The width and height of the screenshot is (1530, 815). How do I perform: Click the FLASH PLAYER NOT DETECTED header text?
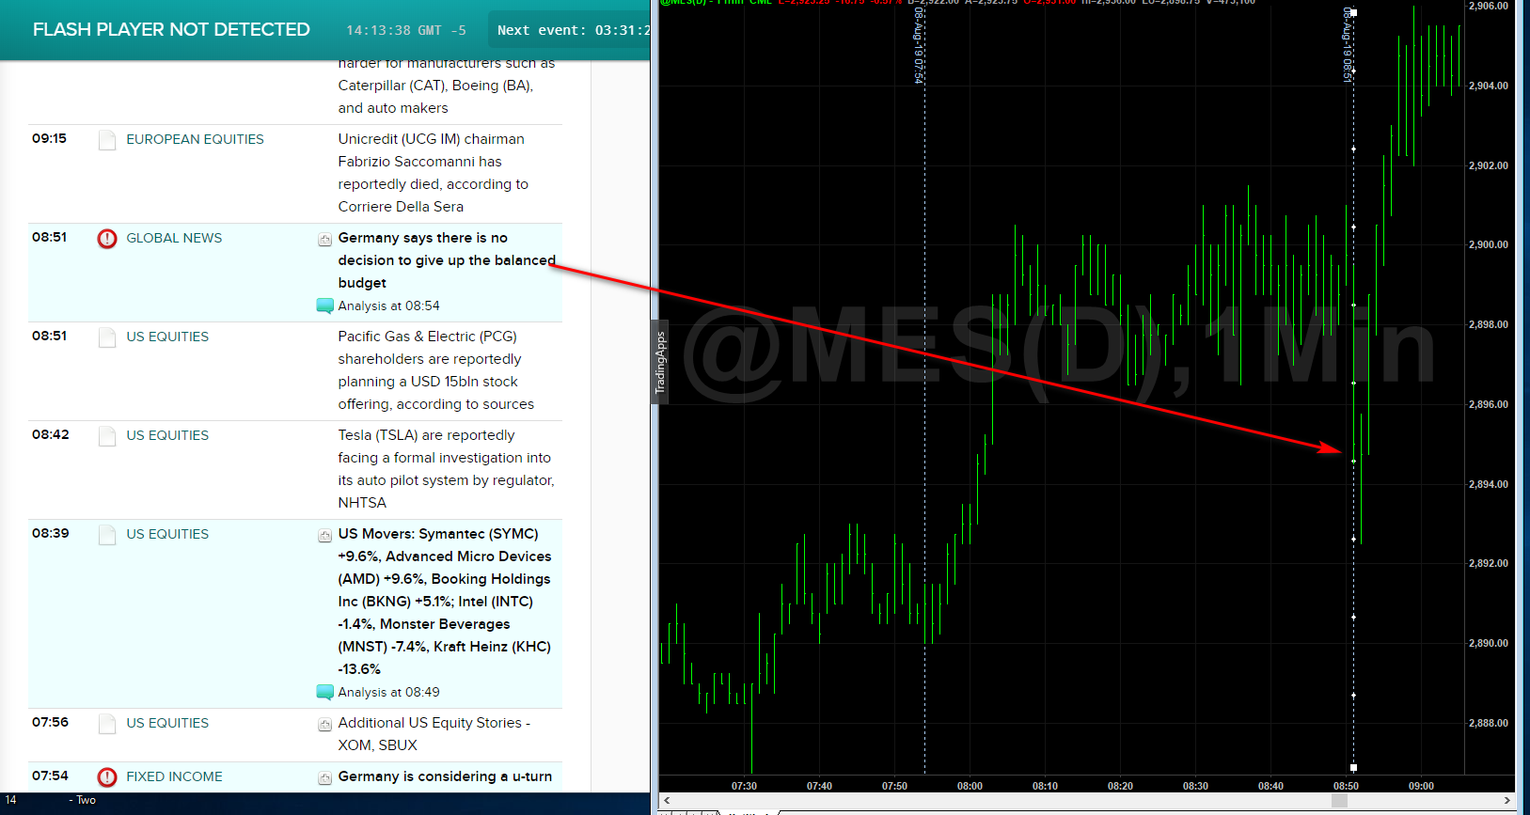[171, 30]
